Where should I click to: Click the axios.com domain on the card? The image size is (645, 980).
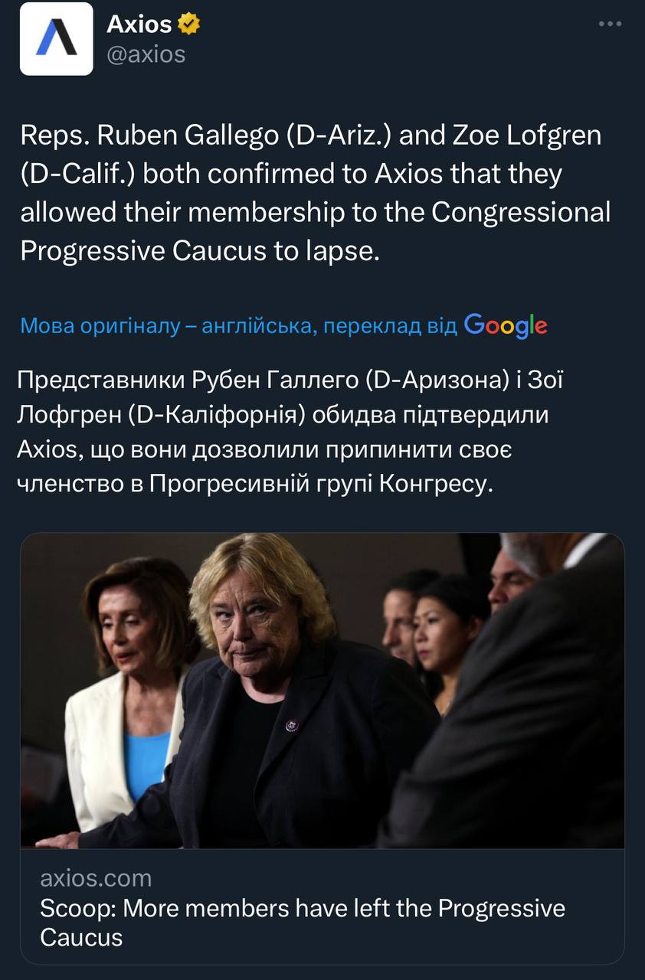(96, 877)
